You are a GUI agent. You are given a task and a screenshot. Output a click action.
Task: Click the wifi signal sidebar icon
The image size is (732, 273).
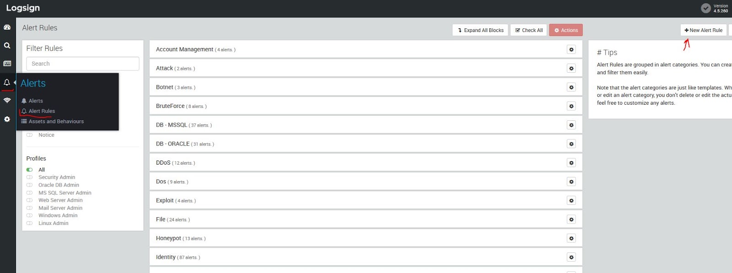7,101
